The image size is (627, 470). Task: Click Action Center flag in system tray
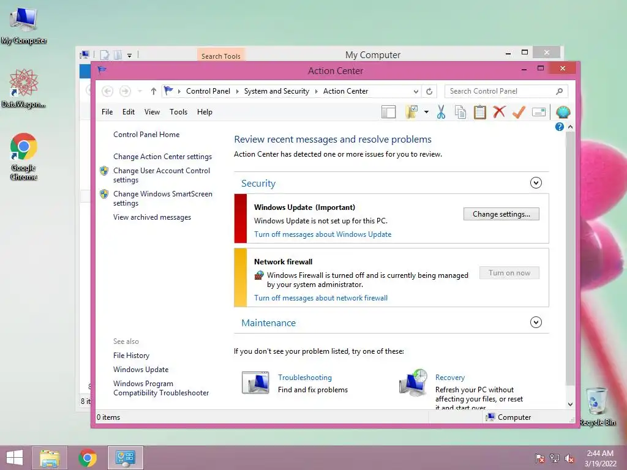coord(540,458)
